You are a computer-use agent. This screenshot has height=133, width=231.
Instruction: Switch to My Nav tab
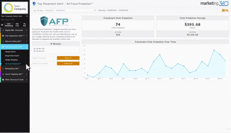tap(24, 25)
